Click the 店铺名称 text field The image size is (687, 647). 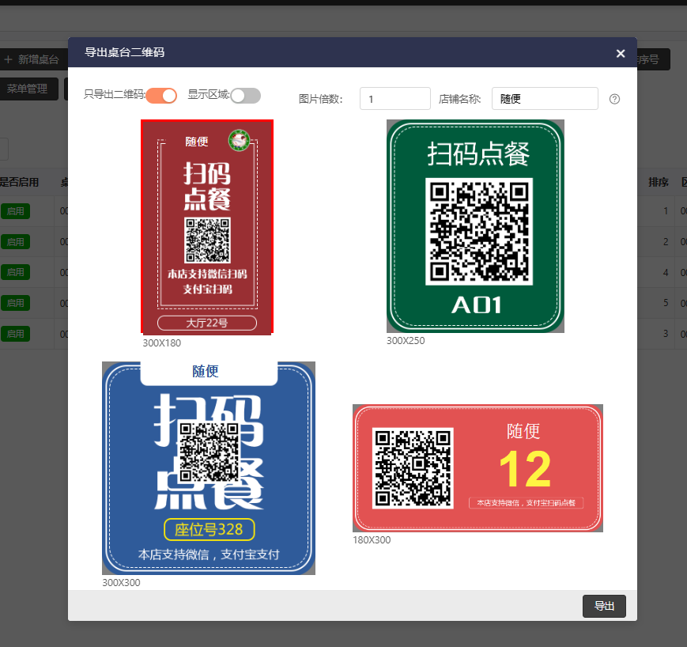point(544,99)
